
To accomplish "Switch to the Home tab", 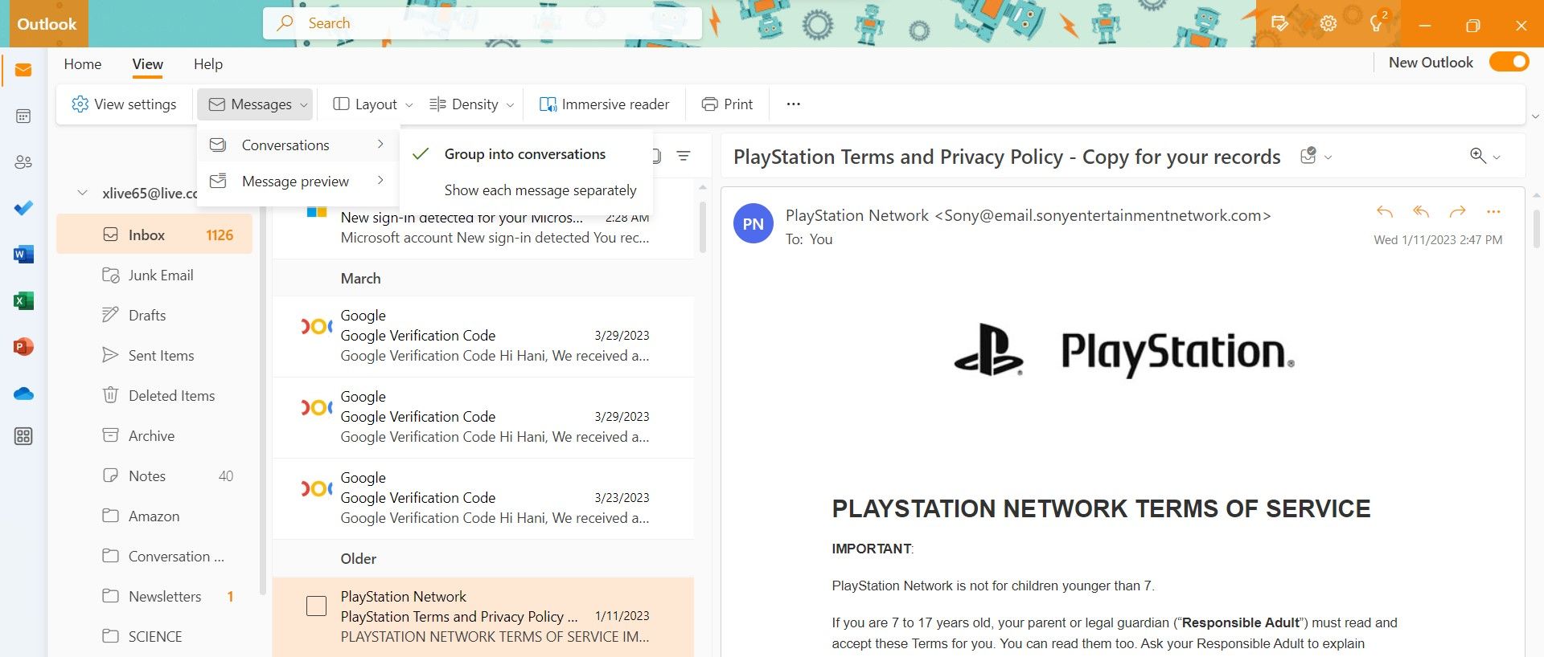I will pos(83,64).
